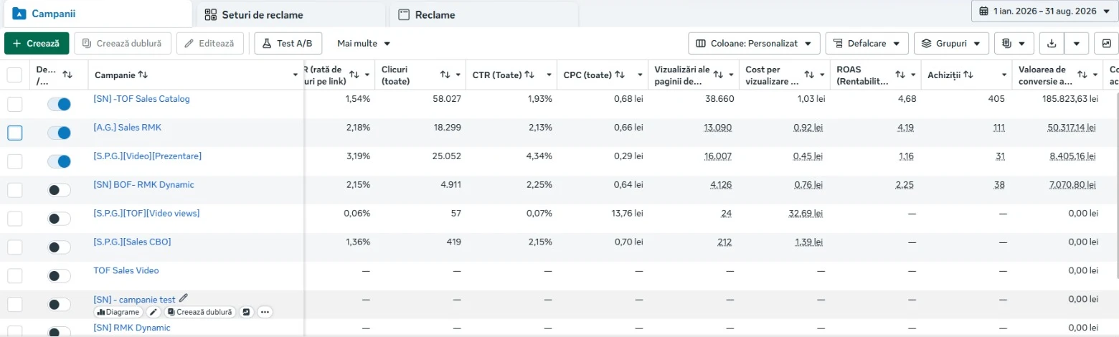Click sort arrows on Campanie column
The width and height of the screenshot is (1119, 337).
pos(143,75)
